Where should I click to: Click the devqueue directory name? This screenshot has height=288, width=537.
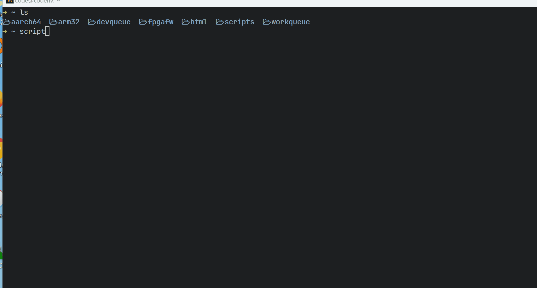(113, 22)
